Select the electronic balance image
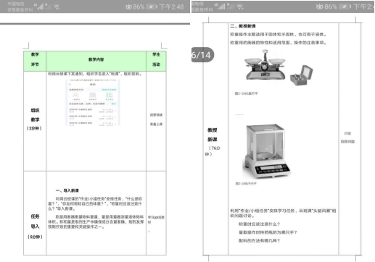 [x=265, y=151]
